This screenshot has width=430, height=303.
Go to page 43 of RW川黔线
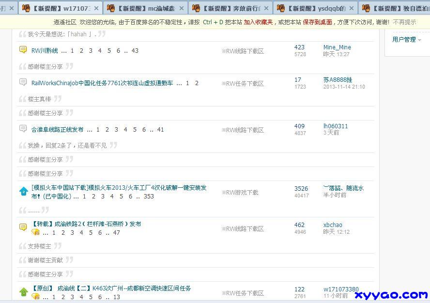[x=135, y=51]
